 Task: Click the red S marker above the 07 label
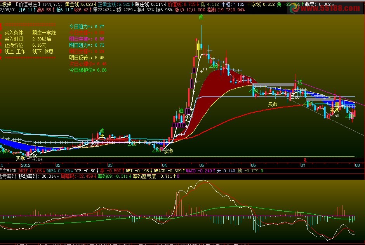[305, 160]
